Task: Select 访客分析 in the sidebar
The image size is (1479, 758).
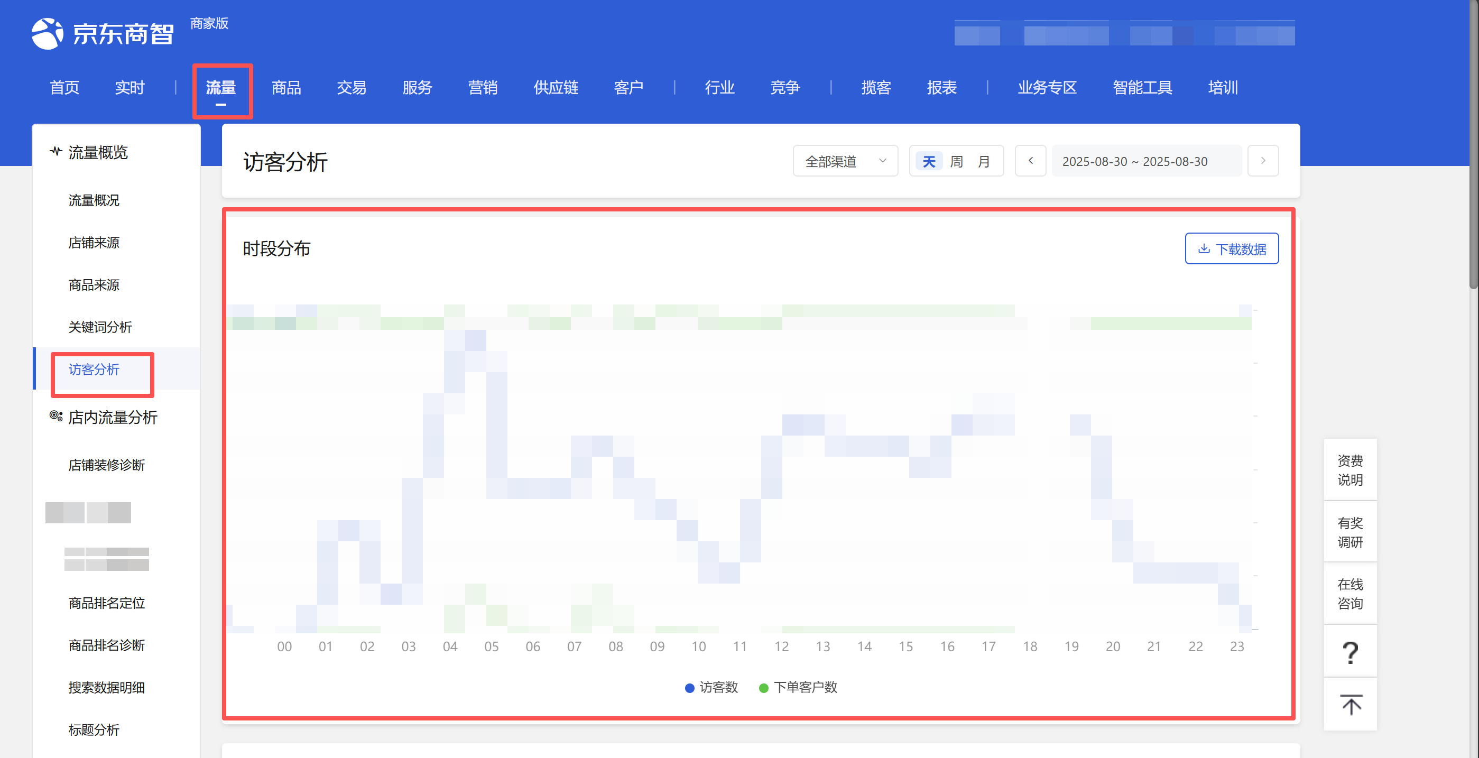Action: click(x=94, y=369)
